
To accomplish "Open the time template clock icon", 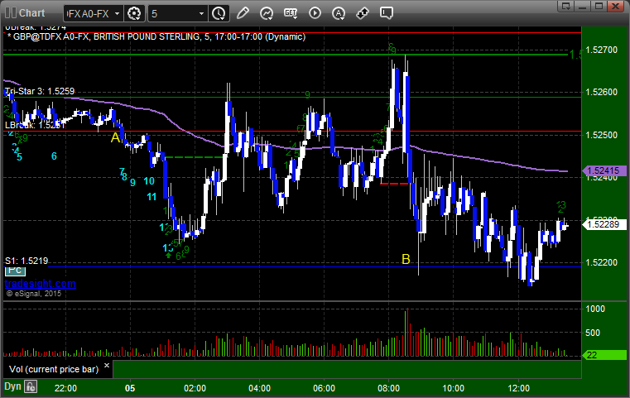I will point(218,13).
